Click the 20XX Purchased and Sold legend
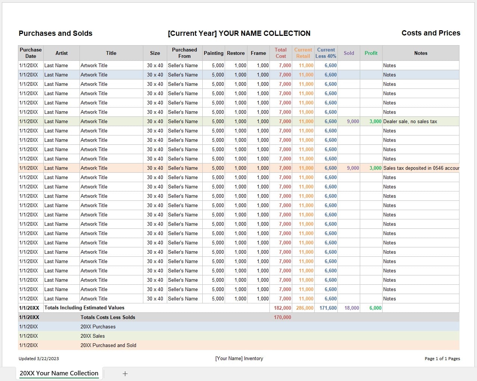Image resolution: width=477 pixels, height=381 pixels. click(x=239, y=345)
